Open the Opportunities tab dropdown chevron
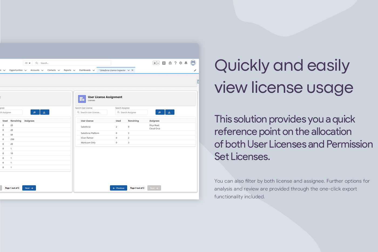The image size is (378, 252). (25, 70)
